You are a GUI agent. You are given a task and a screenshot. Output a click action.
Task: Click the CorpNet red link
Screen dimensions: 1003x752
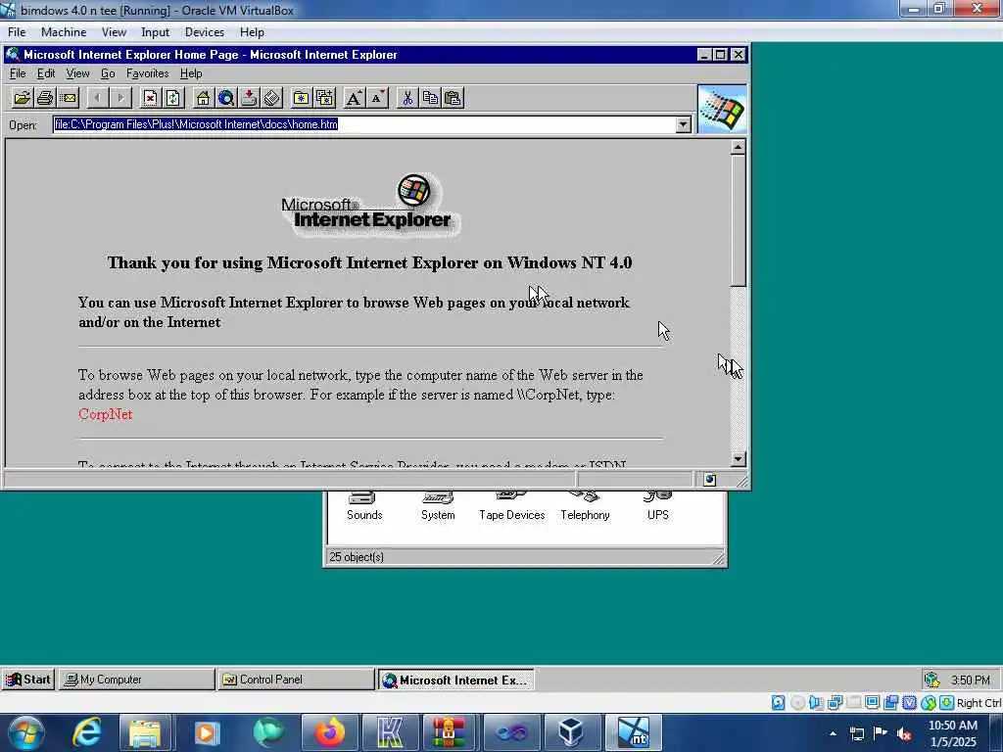coord(106,414)
